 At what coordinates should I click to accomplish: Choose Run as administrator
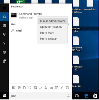tap(52, 21)
